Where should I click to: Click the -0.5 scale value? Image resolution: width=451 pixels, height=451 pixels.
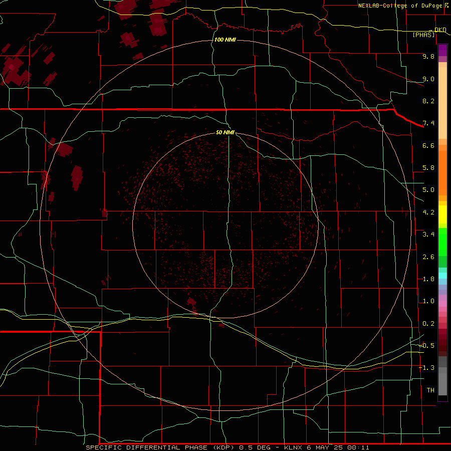coord(426,345)
